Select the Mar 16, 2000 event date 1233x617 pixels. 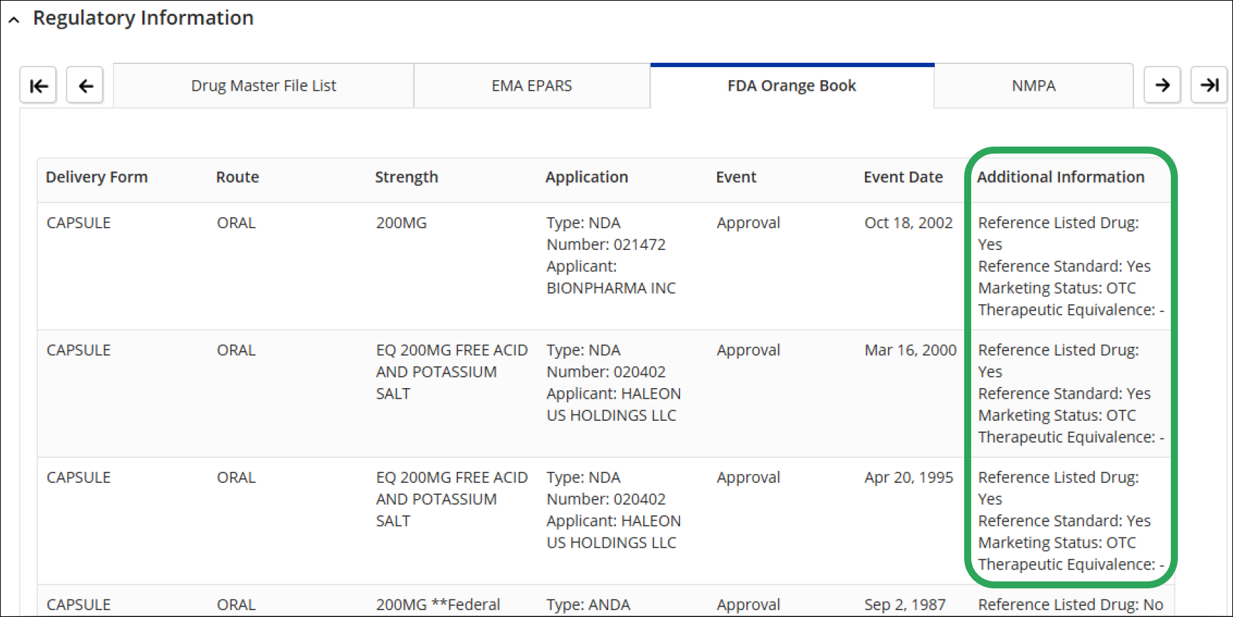coord(910,350)
